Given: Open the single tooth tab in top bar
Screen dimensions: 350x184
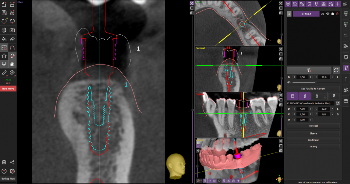Looking at the screenshot, I should click(309, 4).
